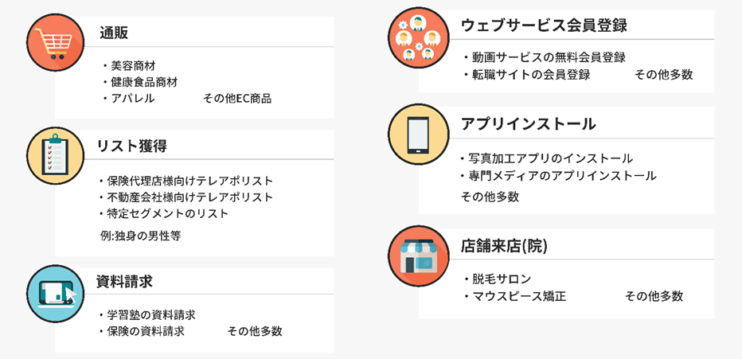Viewport: 742px width, 359px height.
Task: Open the 資料請求 heading
Action: 124,281
